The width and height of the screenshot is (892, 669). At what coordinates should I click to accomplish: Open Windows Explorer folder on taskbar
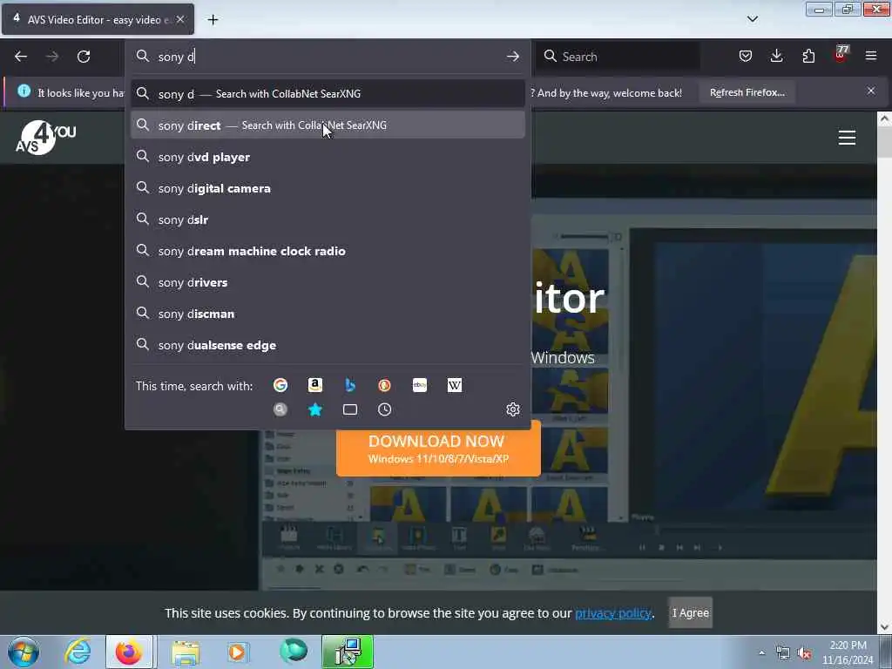pyautogui.click(x=186, y=652)
